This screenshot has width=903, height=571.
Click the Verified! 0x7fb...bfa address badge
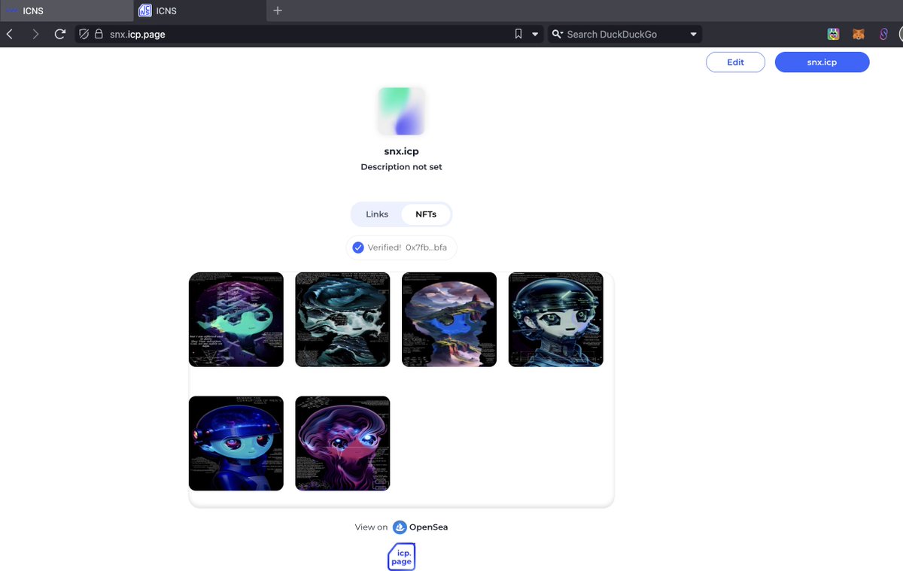(401, 248)
